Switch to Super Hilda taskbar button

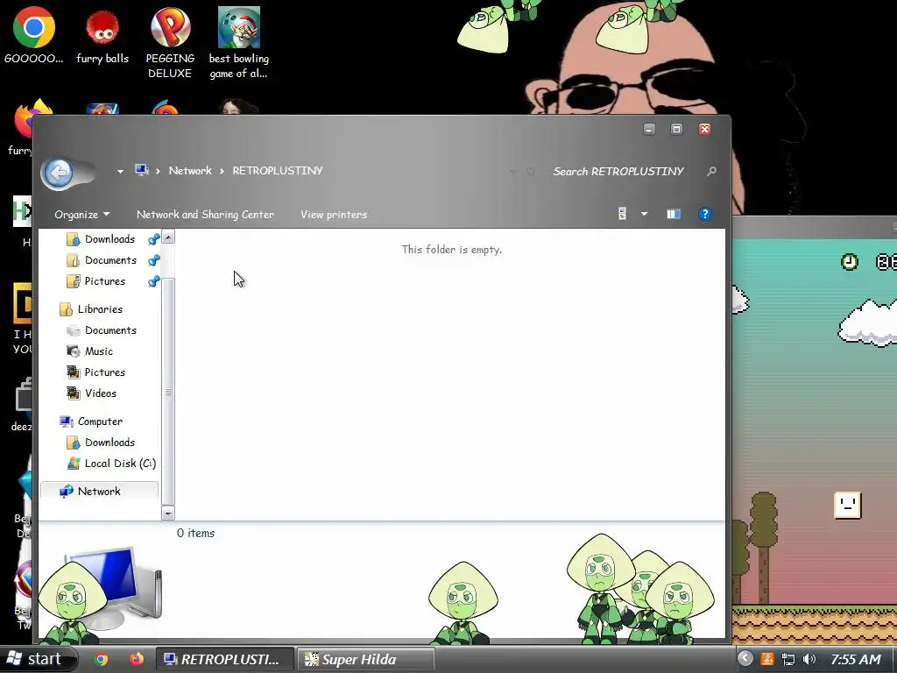pos(365,659)
